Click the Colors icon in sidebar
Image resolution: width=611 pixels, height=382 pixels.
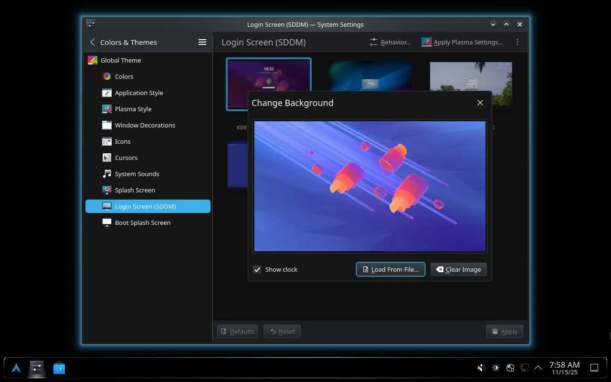pyautogui.click(x=107, y=76)
